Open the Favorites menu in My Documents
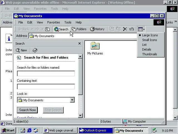This screenshot has height=134, width=178. (53, 22)
